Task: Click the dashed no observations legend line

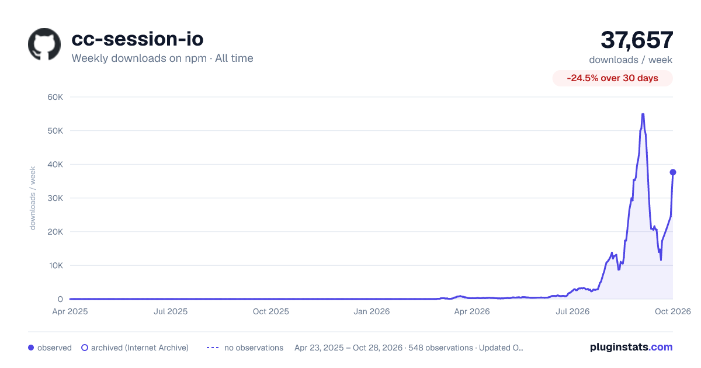Action: tap(213, 348)
